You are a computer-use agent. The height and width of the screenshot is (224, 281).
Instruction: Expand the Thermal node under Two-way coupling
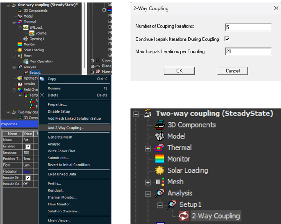(x=148, y=148)
